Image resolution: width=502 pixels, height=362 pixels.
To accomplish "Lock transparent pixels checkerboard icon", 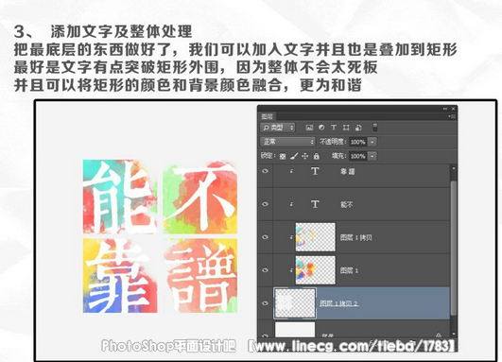I will pyautogui.click(x=283, y=156).
